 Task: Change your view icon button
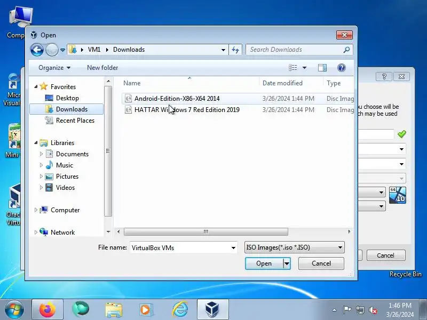[x=292, y=68]
